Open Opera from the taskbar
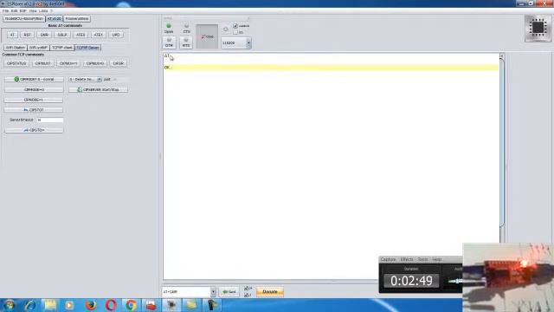Viewport: 554px width, 312px height. (x=111, y=305)
